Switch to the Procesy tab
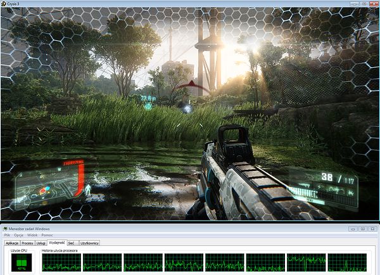 click(x=27, y=243)
